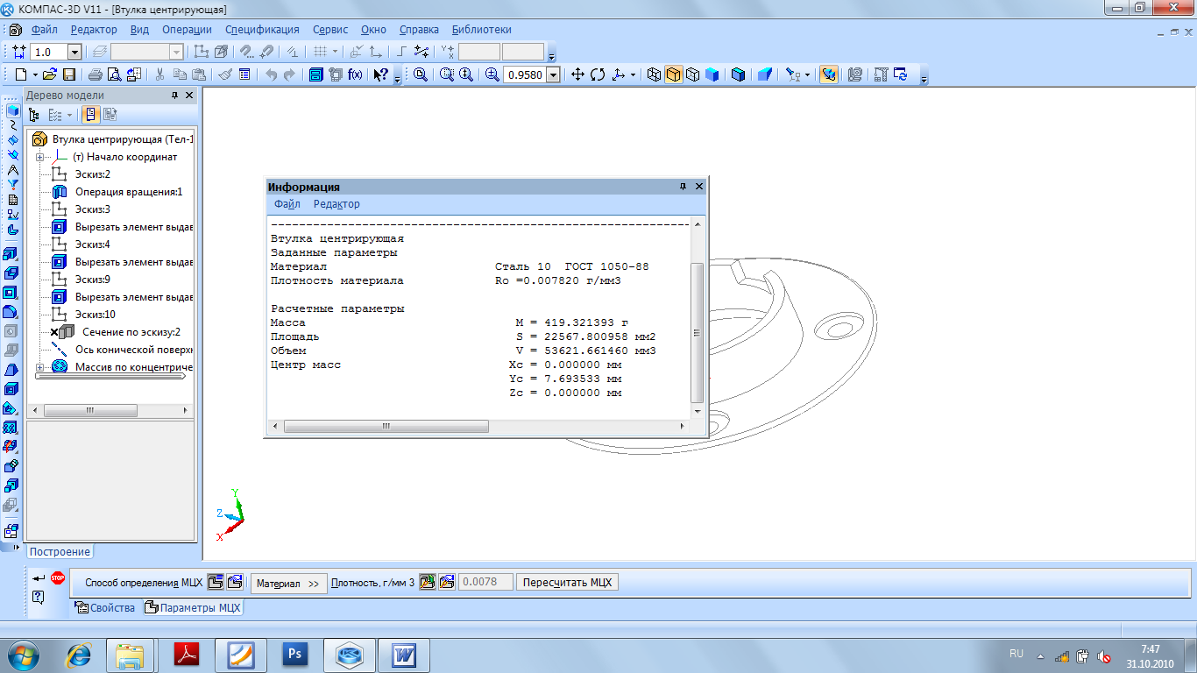Open Microsoft Word from the taskbar
Screen dimensions: 1197x673
click(404, 654)
